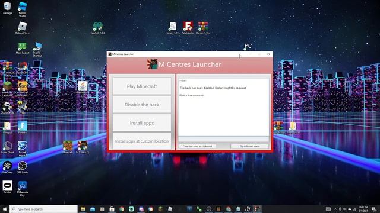Screen dimensions: 380x213
Task: Open the FateInjector desktop icon
Action: pyautogui.click(x=188, y=28)
